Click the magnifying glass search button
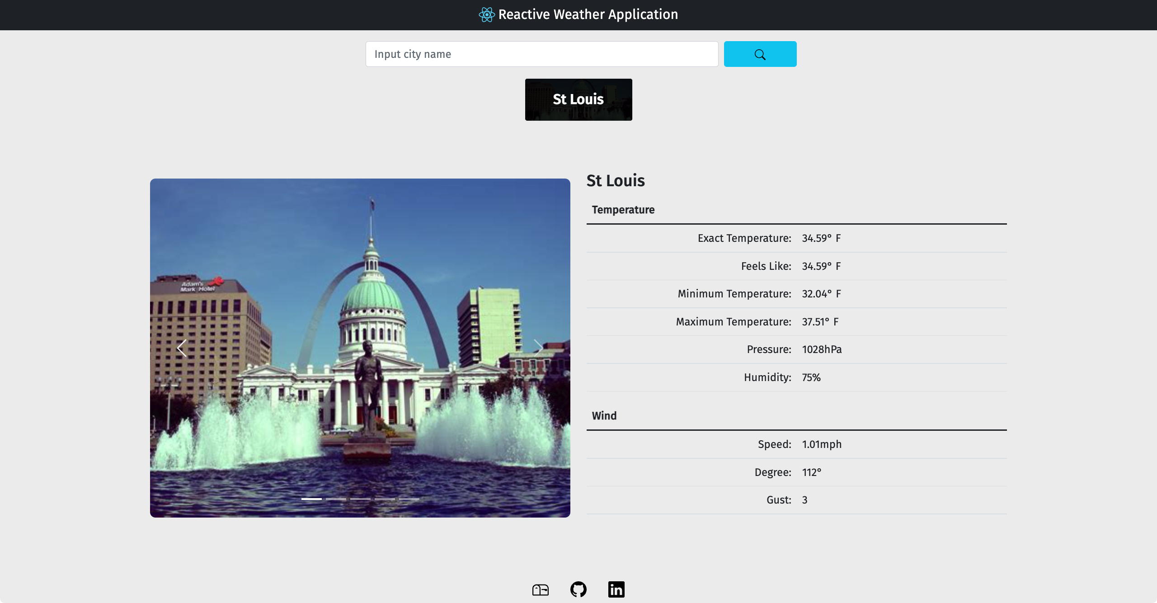Viewport: 1157px width, 603px height. coord(760,54)
